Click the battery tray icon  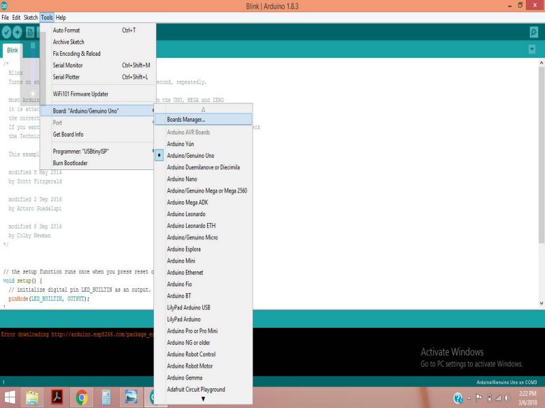click(x=489, y=398)
